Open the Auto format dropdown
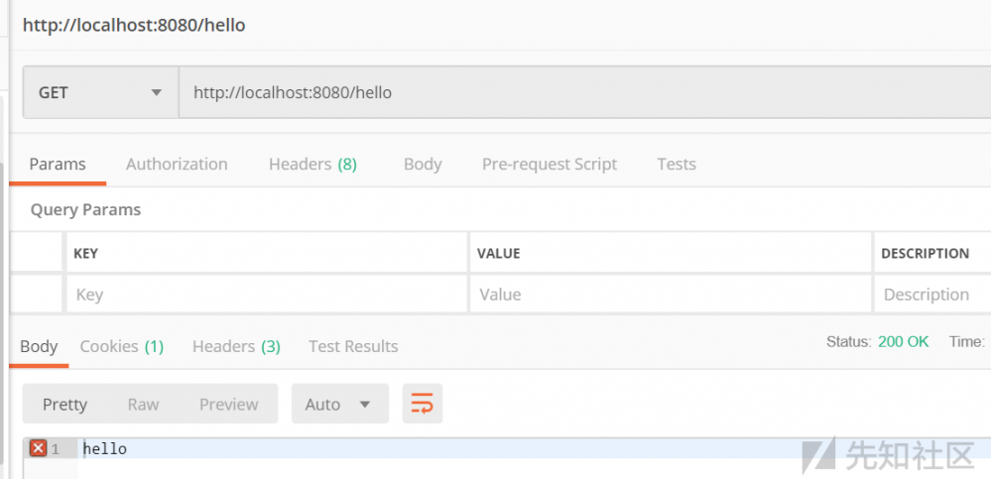 pos(338,404)
